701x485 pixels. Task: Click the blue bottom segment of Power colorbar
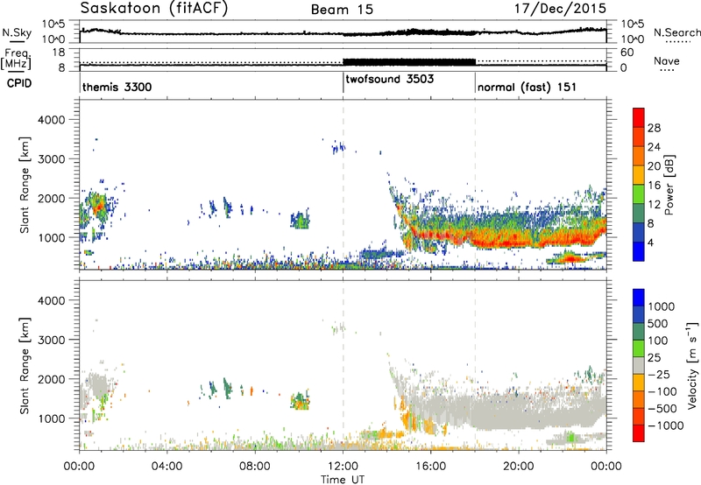point(639,251)
